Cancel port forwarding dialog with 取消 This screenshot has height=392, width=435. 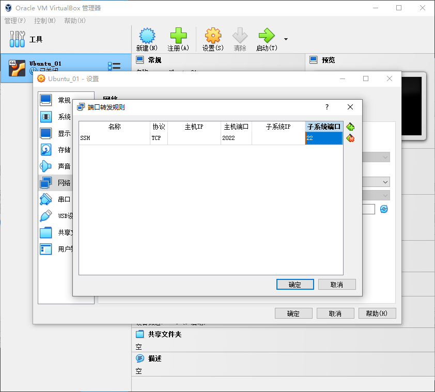tap(337, 285)
